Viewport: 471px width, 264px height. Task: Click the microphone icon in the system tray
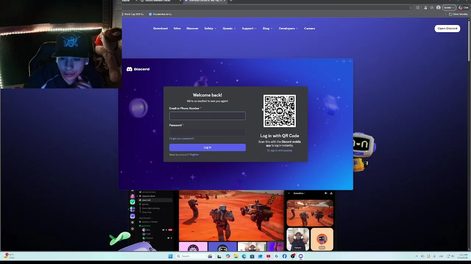434,256
